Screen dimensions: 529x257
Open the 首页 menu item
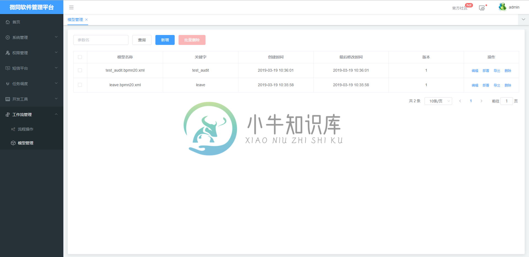coord(32,22)
